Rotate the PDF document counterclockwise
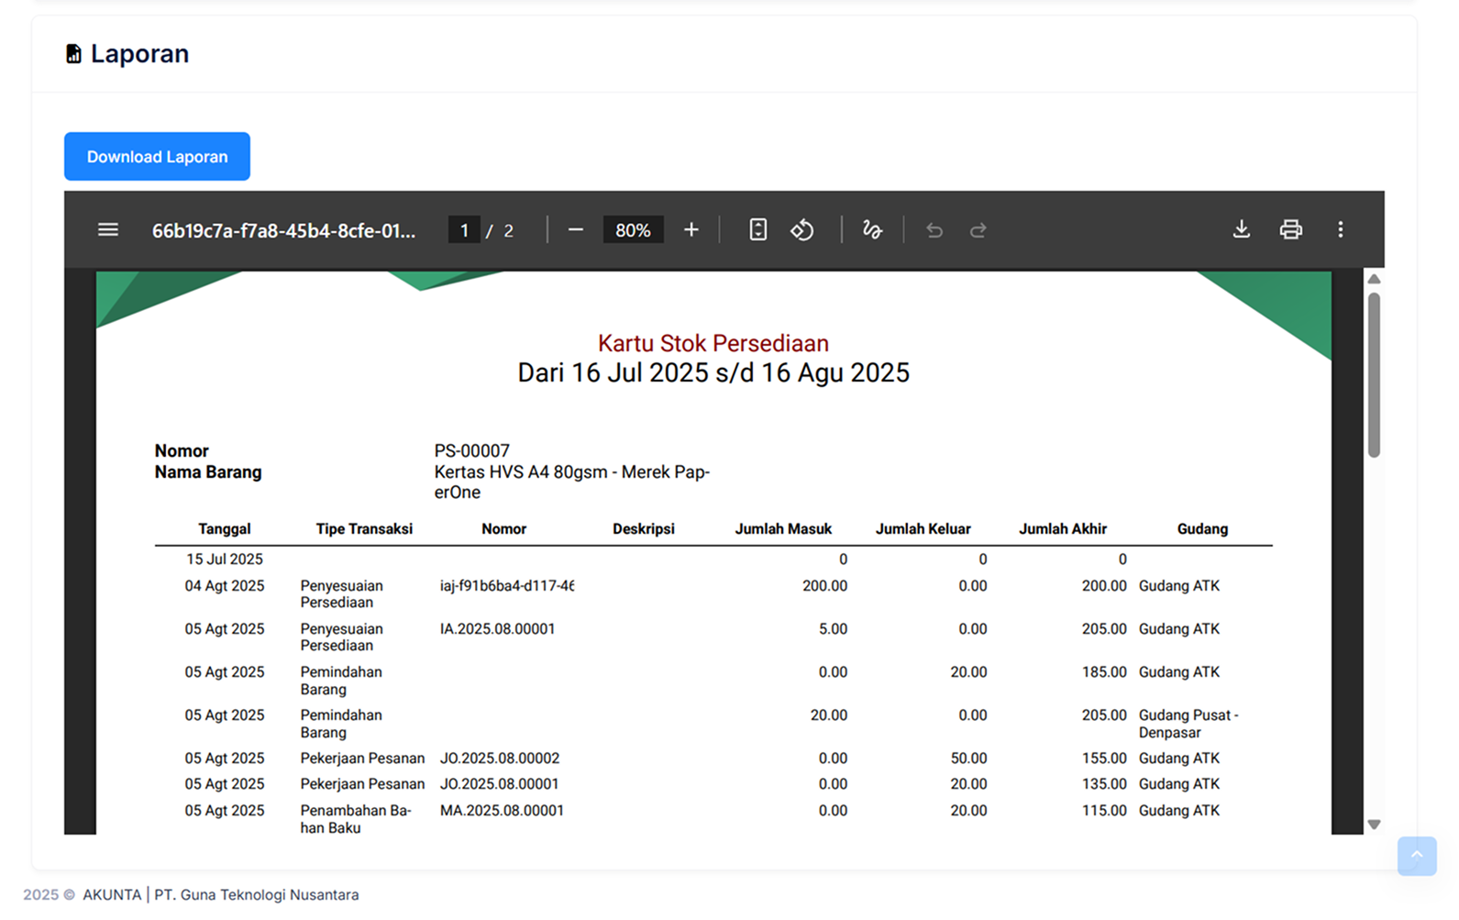The height and width of the screenshot is (920, 1459). [x=802, y=230]
